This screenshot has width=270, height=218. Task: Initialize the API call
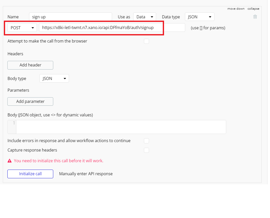pyautogui.click(x=30, y=174)
